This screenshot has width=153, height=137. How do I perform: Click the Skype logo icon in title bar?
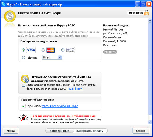pos(3,4)
